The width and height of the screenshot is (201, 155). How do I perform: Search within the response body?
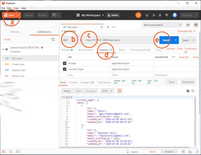193,91
